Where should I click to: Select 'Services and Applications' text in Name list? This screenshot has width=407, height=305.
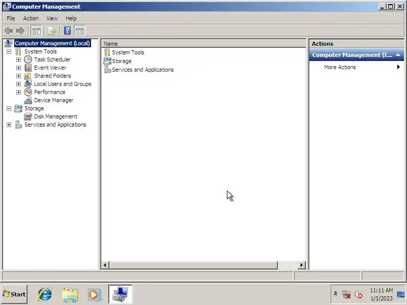143,70
